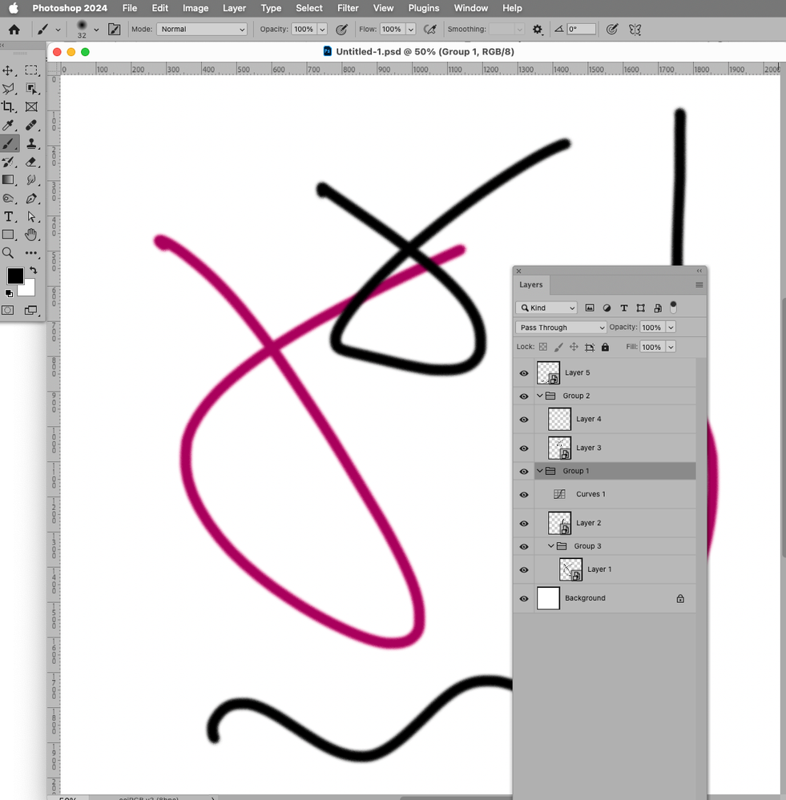Select the Horizontal Type tool

[x=10, y=216]
